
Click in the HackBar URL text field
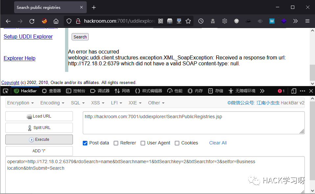click(194, 123)
